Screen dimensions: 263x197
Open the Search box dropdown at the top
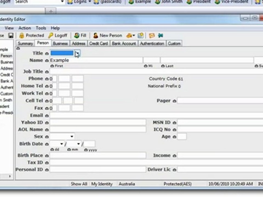[62, 2]
